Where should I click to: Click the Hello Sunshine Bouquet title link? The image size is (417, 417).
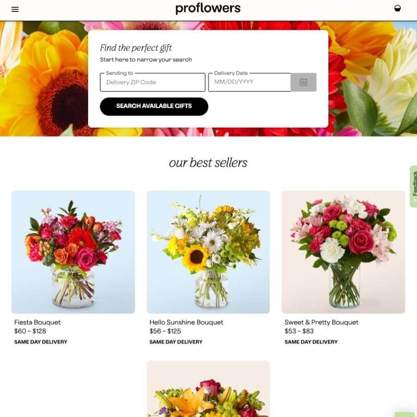[x=187, y=322]
